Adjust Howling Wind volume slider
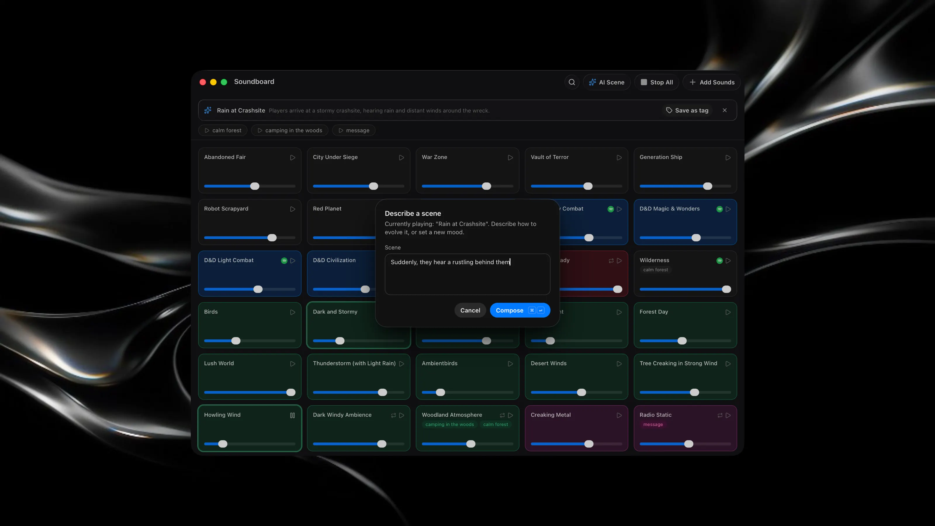The width and height of the screenshot is (935, 526). click(250, 444)
